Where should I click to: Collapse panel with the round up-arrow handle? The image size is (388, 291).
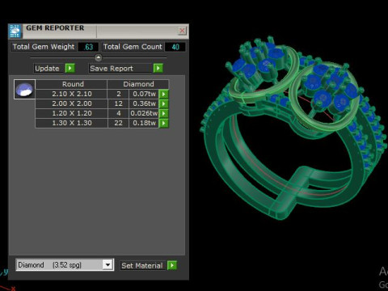(x=99, y=57)
